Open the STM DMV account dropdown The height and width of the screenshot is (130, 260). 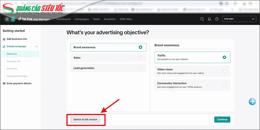click(239, 19)
